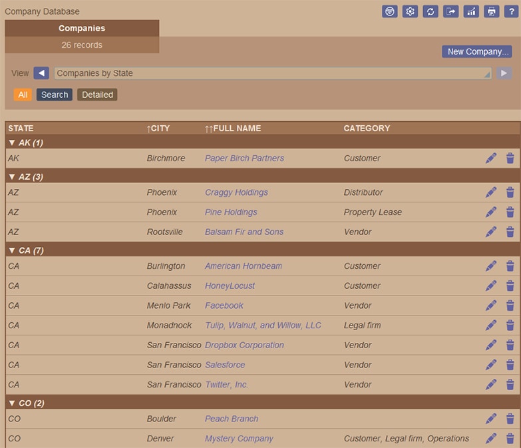
Task: Delete the Facebook record with trash icon
Action: (x=510, y=306)
